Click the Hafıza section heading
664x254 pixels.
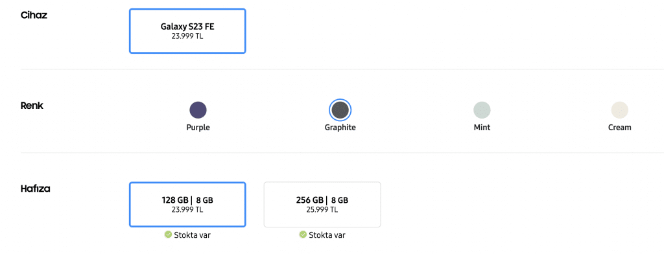tap(36, 189)
